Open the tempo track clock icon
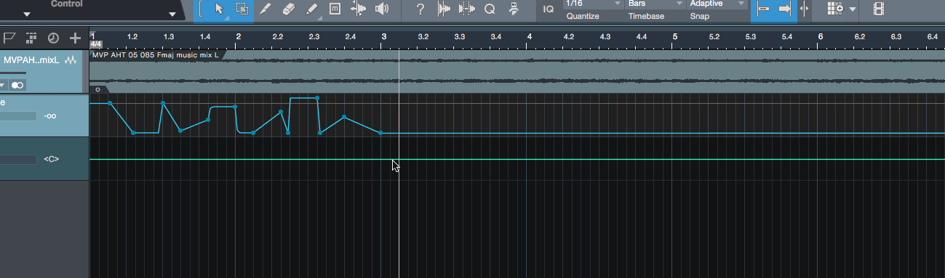The image size is (945, 278). point(53,38)
